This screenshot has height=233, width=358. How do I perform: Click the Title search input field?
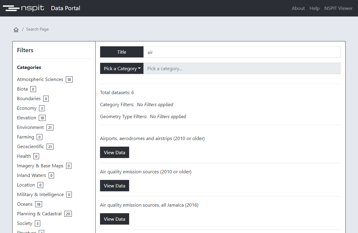click(x=242, y=52)
